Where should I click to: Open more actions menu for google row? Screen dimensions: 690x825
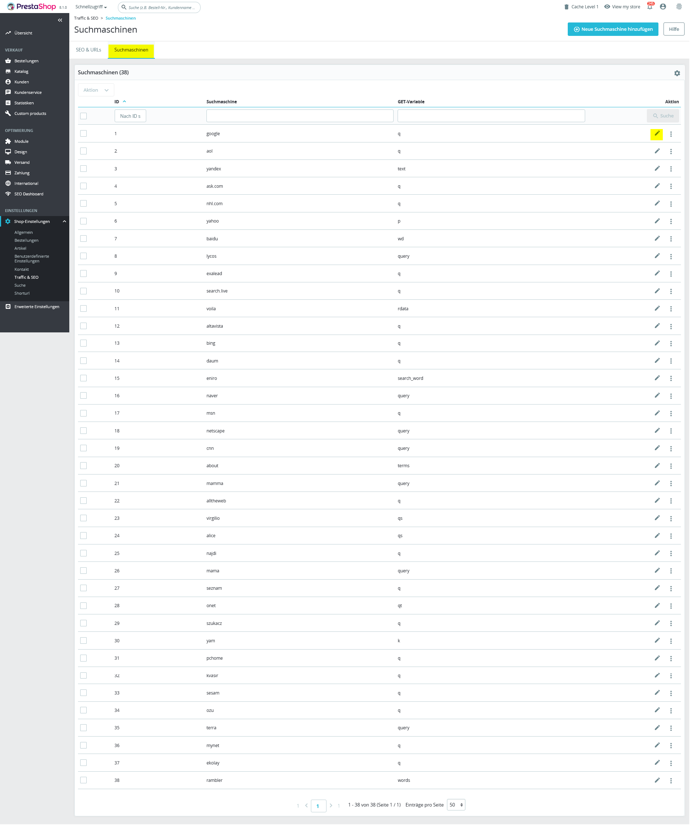point(671,134)
